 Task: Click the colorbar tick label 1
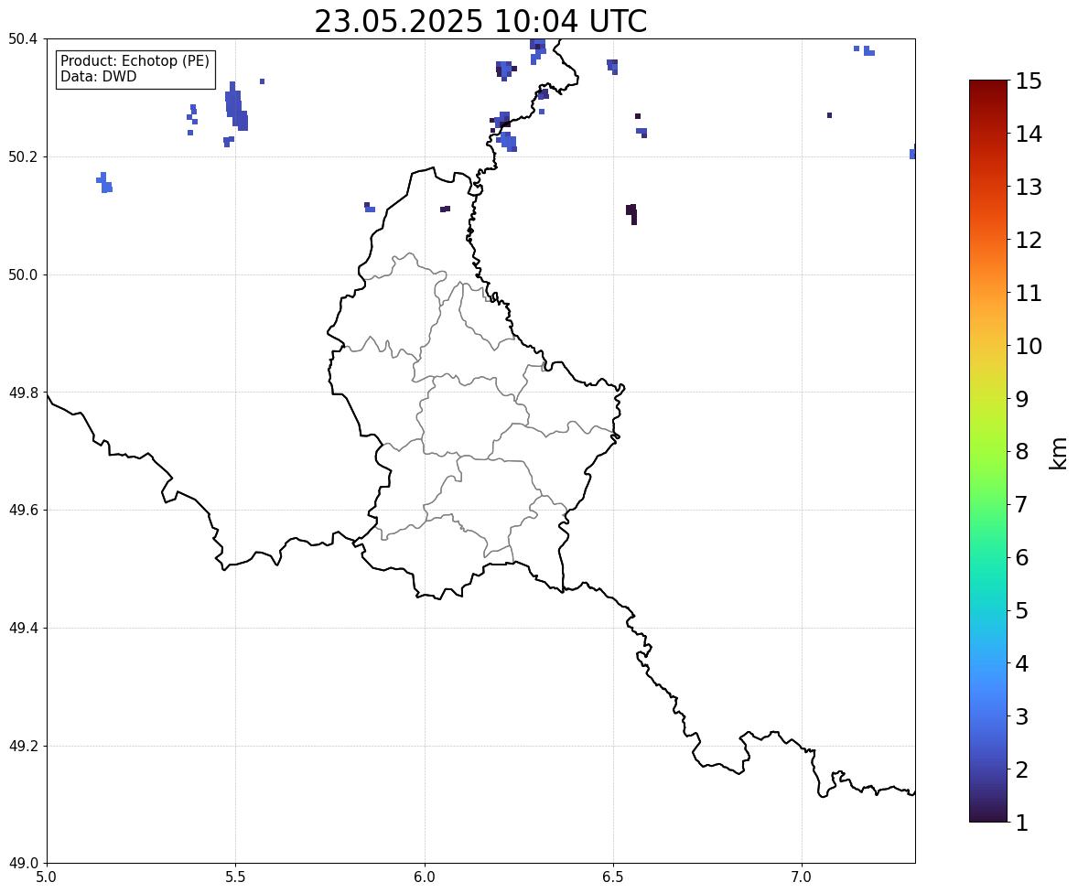(1021, 823)
